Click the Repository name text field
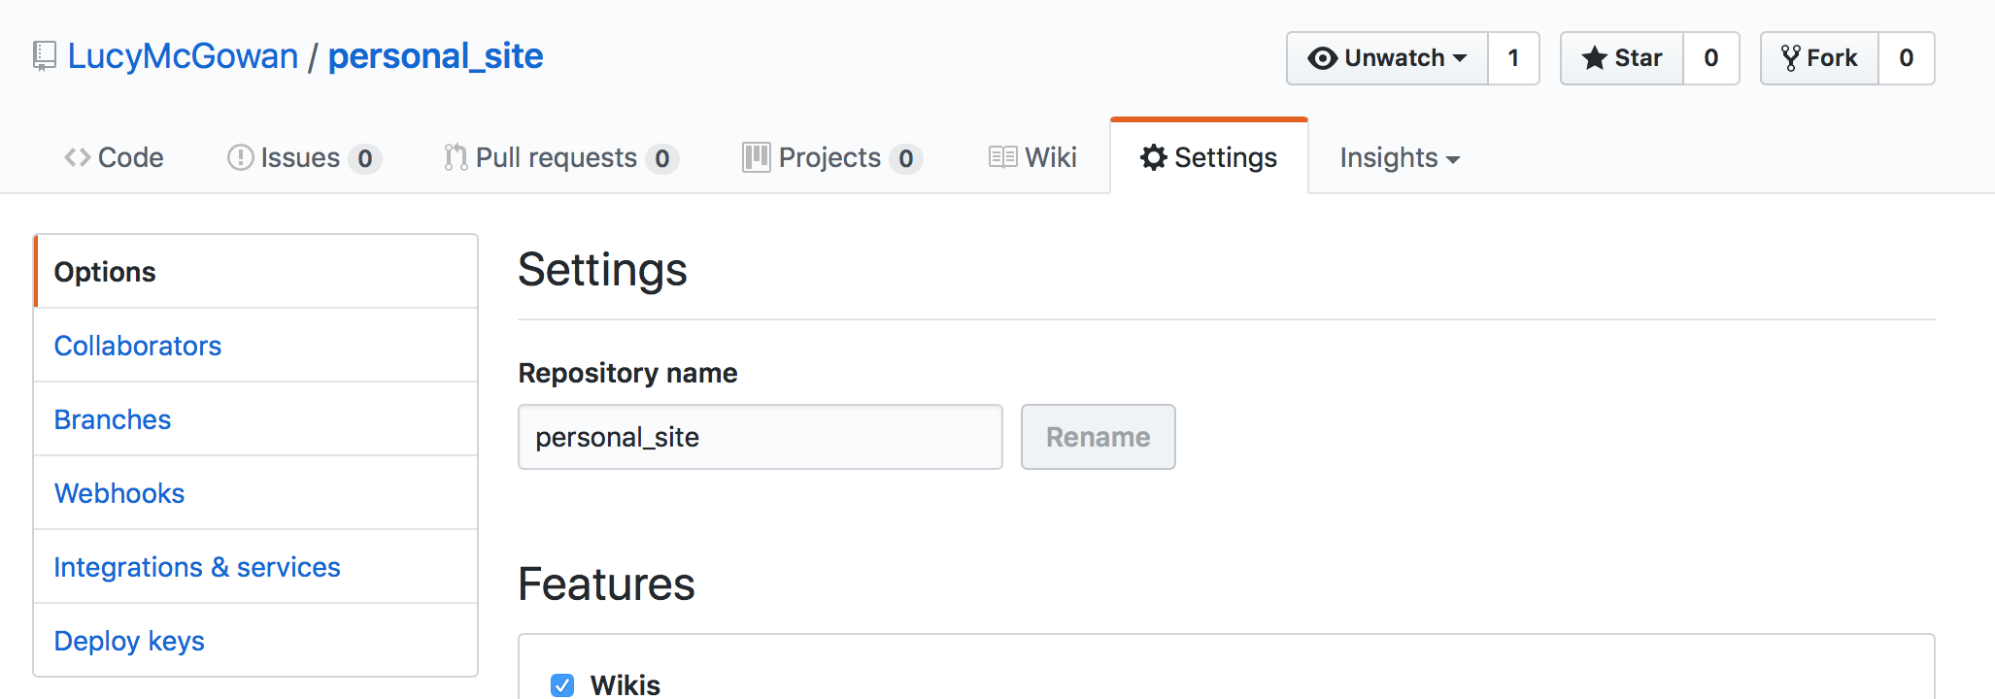The width and height of the screenshot is (1995, 699). coord(760,437)
